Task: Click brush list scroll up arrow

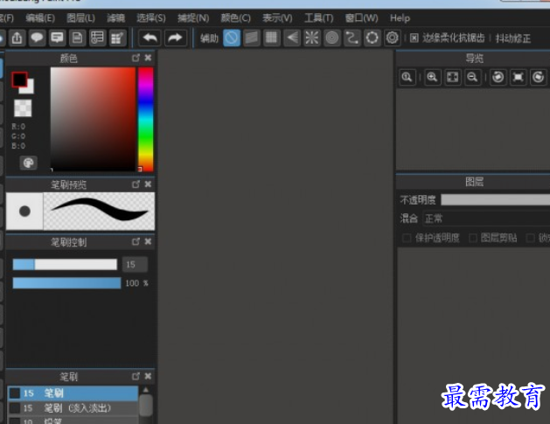Action: click(146, 390)
